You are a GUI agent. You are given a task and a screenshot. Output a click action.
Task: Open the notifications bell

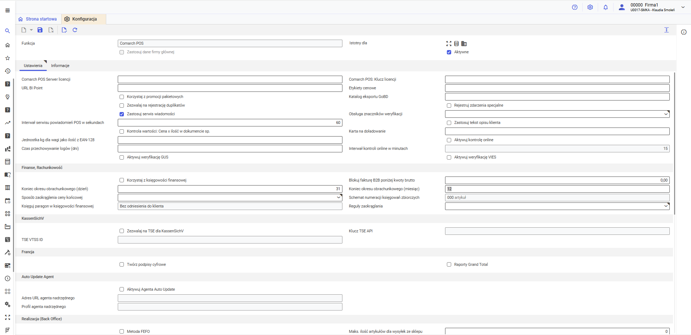606,7
